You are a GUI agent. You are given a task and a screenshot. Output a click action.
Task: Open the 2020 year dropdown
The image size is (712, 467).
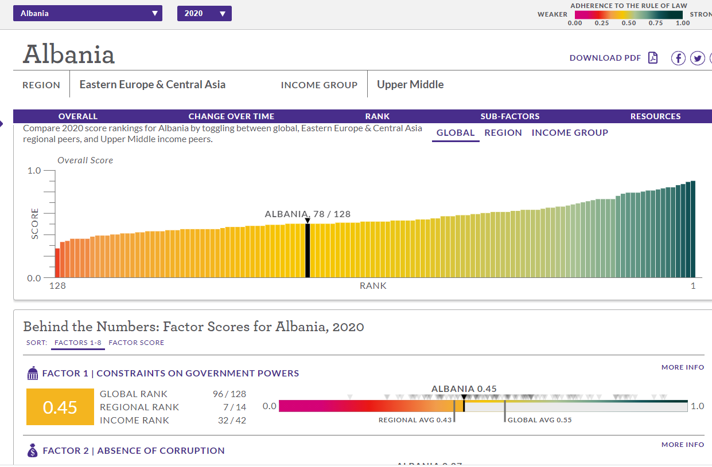(x=204, y=13)
